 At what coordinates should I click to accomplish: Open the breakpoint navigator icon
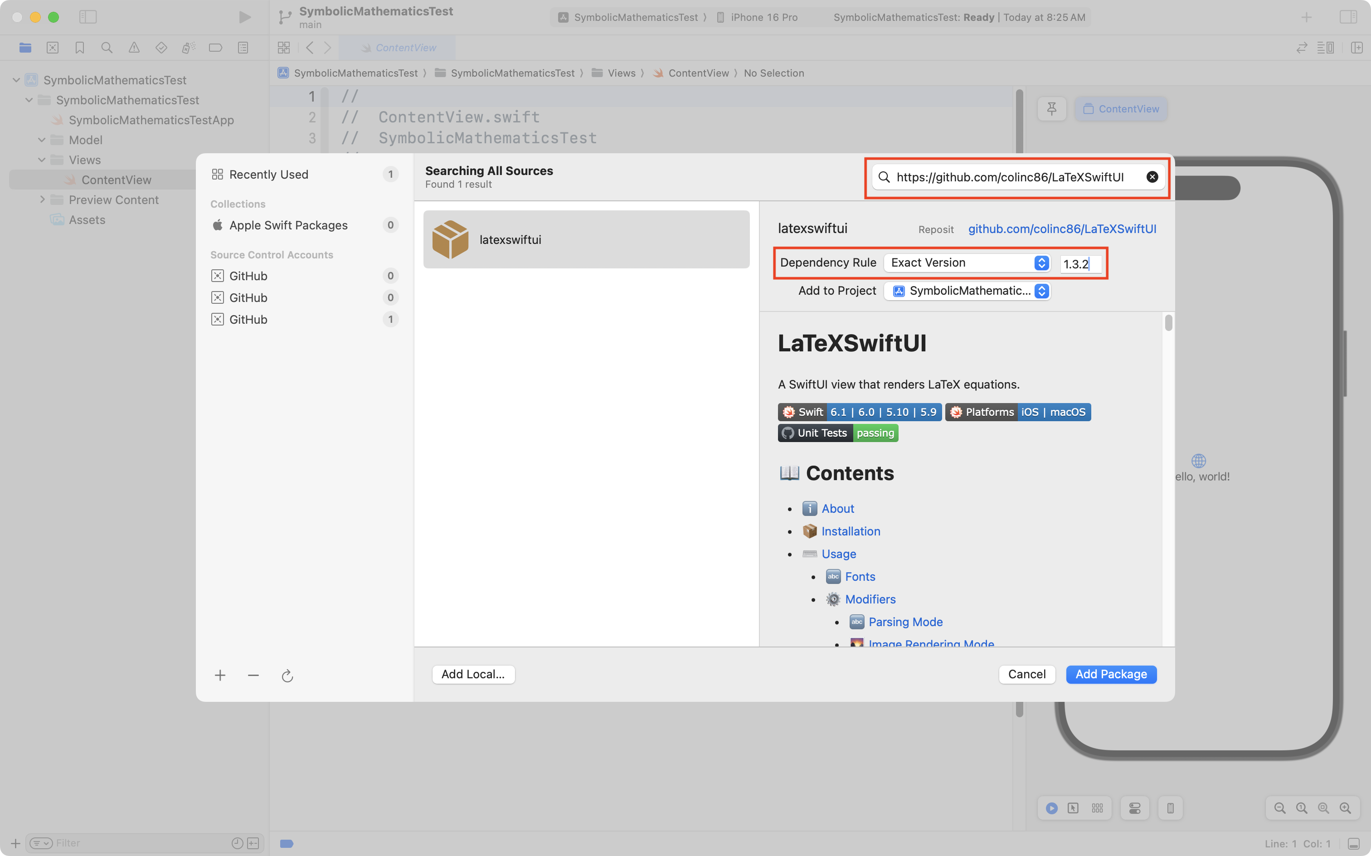coord(216,48)
